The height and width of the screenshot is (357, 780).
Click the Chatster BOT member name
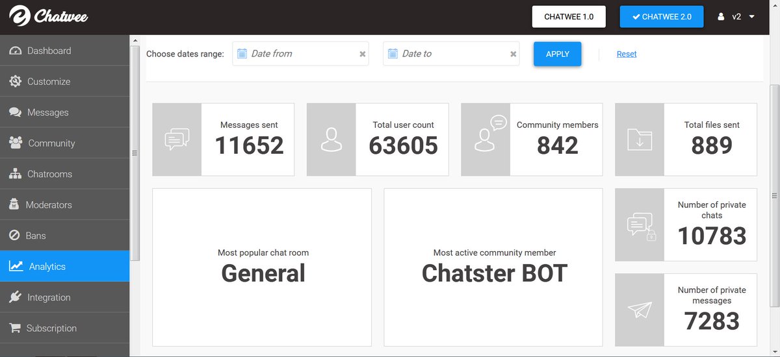[495, 273]
